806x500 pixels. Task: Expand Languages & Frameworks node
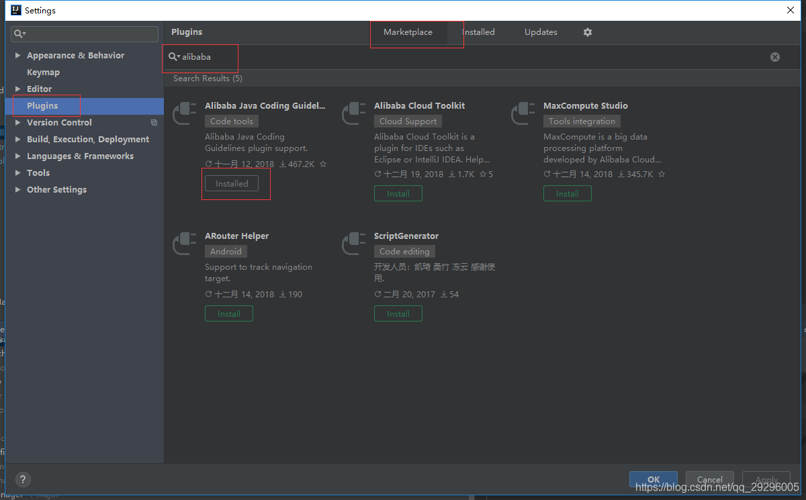(x=18, y=156)
